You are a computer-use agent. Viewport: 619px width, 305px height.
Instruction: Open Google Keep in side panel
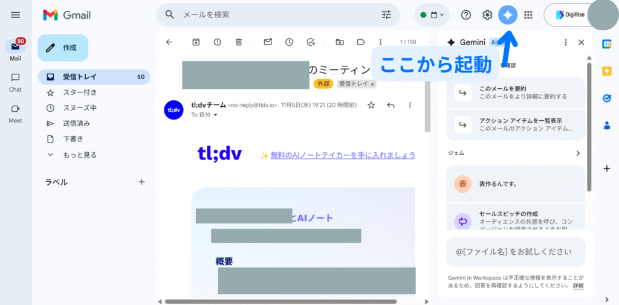tap(607, 71)
